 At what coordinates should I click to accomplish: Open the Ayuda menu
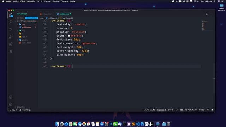72,1
